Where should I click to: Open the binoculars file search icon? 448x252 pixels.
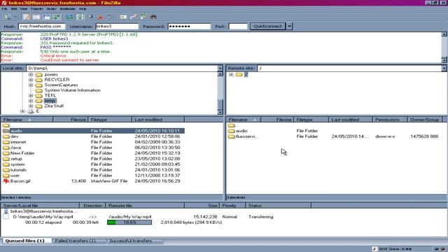(x=153, y=17)
